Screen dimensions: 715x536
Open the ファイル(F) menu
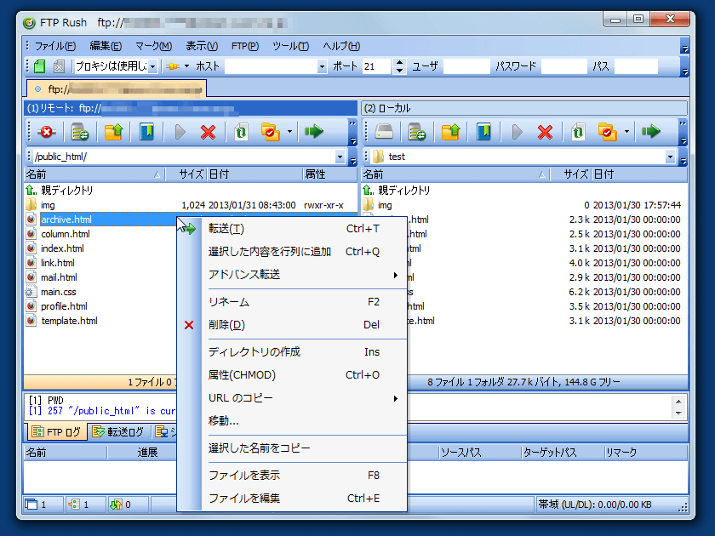[55, 46]
